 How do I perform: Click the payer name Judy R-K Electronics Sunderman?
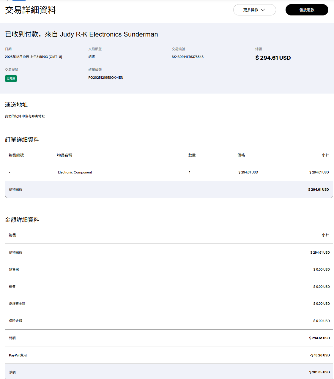[109, 34]
